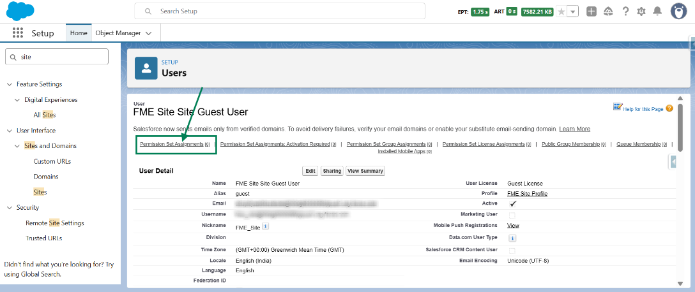Click the 7582.21 KB size indicator
The image size is (695, 292).
click(x=537, y=12)
